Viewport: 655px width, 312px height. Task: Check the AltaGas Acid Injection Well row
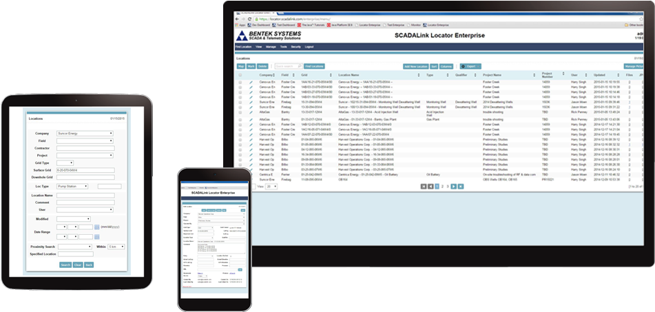click(240, 112)
